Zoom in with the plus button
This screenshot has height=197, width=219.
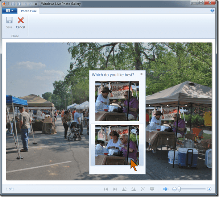[209, 189]
